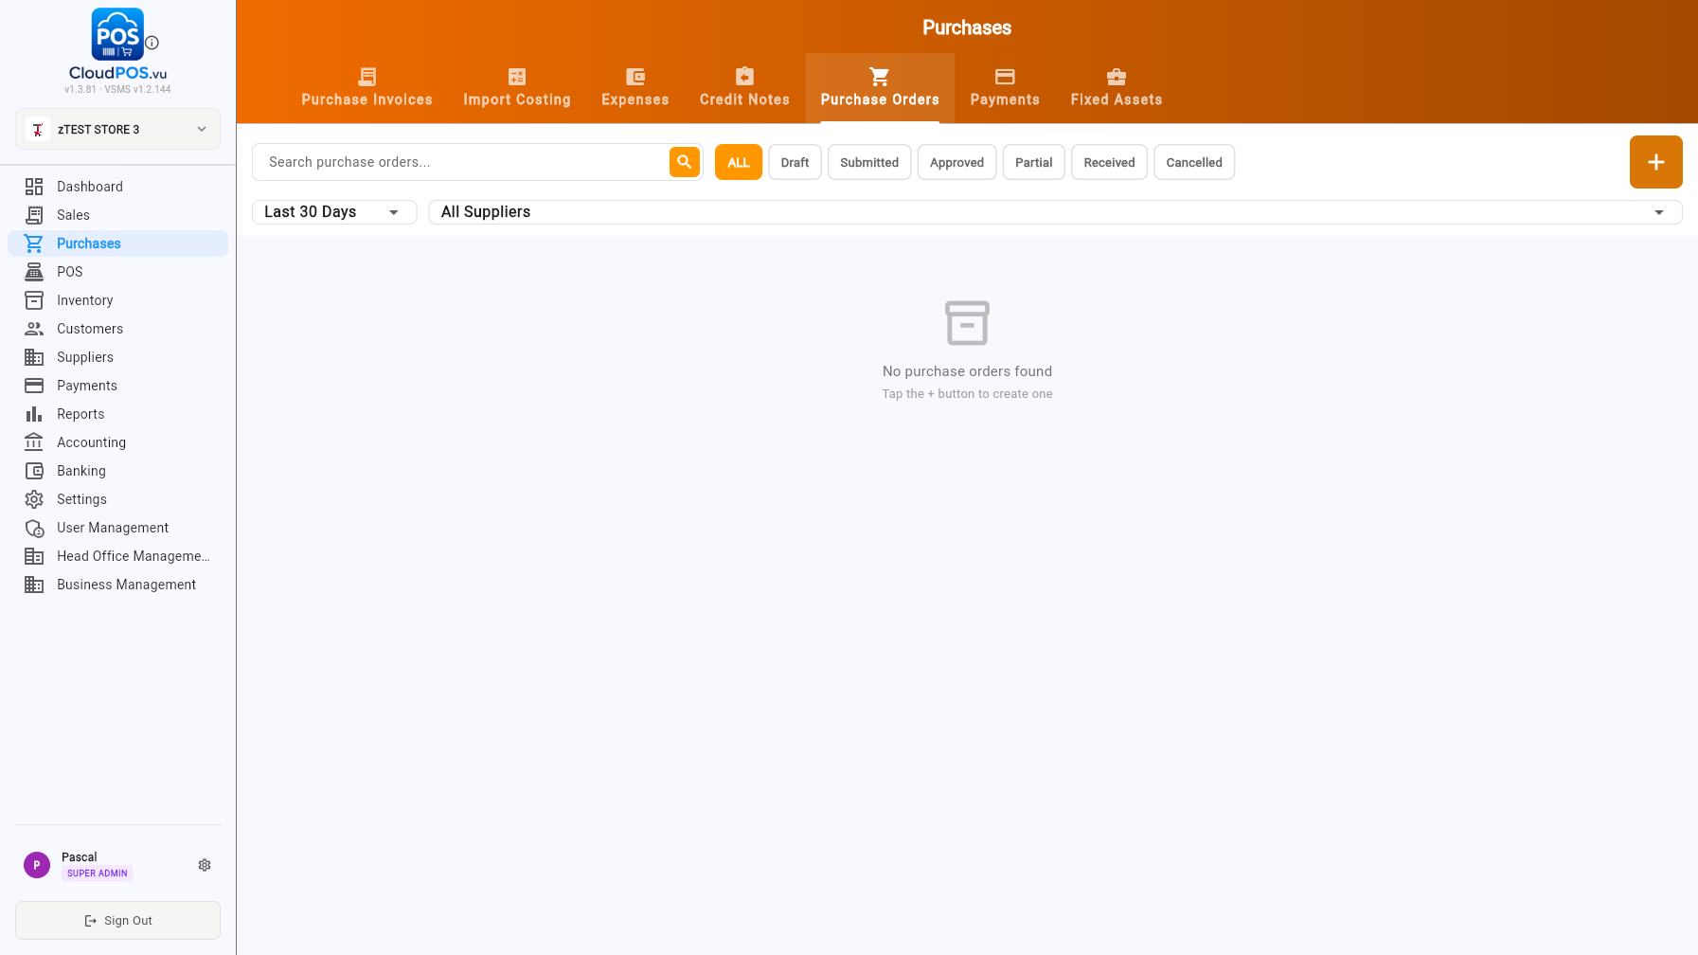1698x955 pixels.
Task: Filter purchase orders by Submitted status
Action: pyautogui.click(x=869, y=162)
